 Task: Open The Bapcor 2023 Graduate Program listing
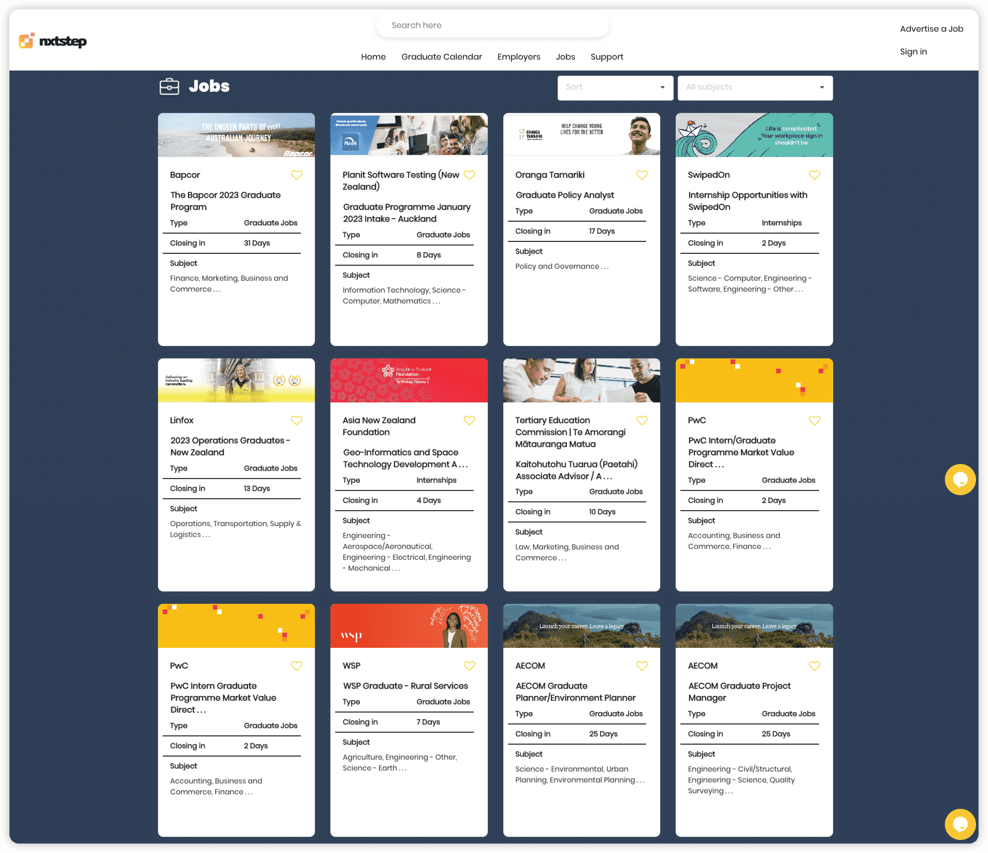click(x=226, y=201)
